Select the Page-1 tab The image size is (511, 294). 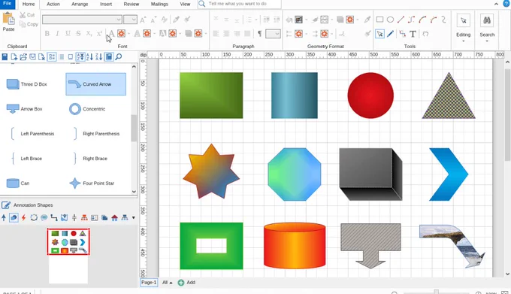click(149, 283)
